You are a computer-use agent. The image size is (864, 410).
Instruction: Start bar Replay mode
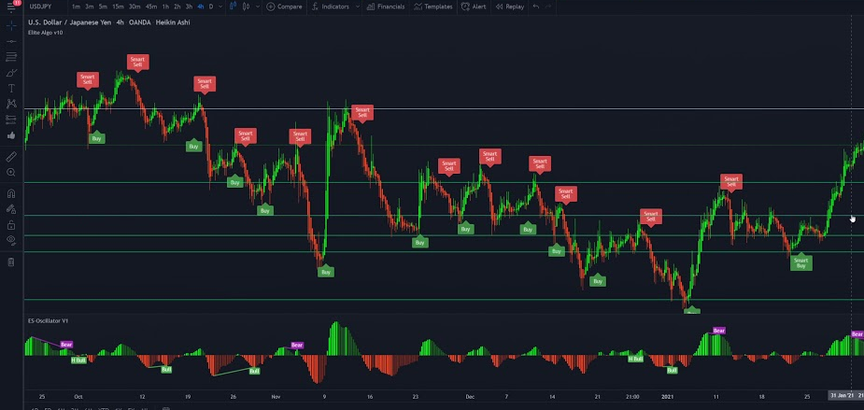(x=510, y=7)
